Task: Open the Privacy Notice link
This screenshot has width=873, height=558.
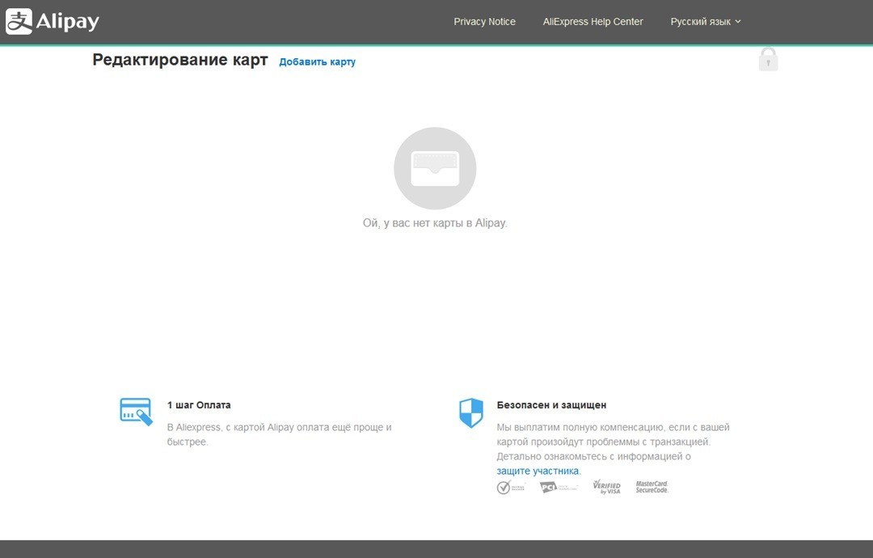Action: [484, 22]
